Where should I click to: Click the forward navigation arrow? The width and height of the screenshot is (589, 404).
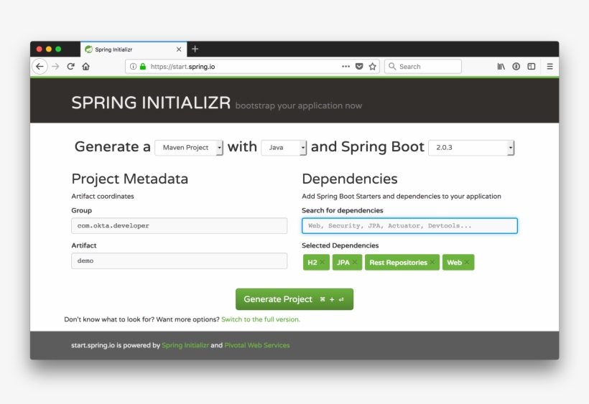click(55, 67)
